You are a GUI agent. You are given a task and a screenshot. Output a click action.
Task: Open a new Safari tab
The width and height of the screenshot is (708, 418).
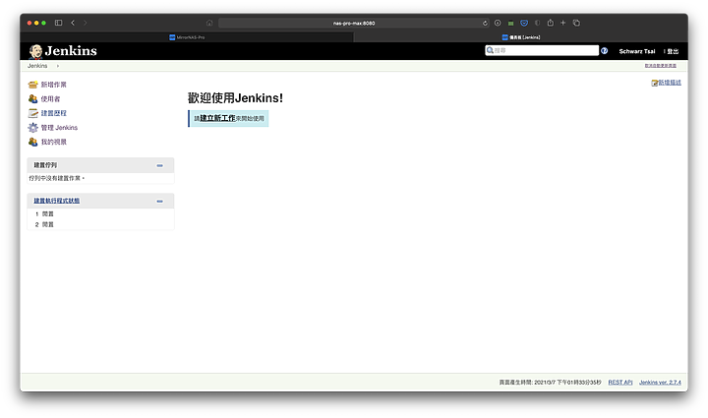click(563, 23)
